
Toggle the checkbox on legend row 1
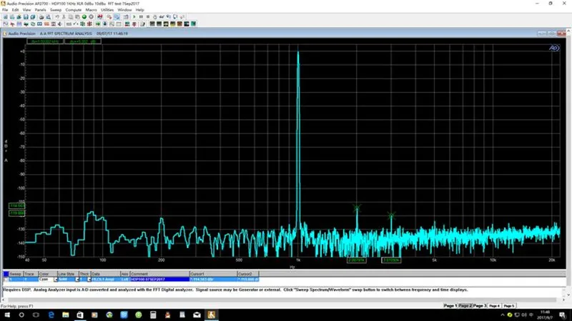click(6, 279)
